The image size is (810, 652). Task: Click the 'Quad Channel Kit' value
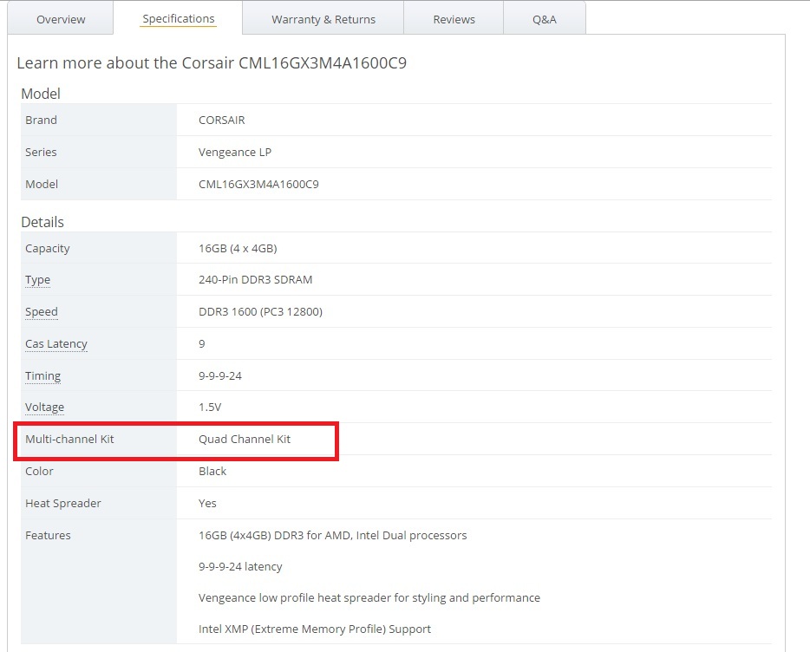245,439
